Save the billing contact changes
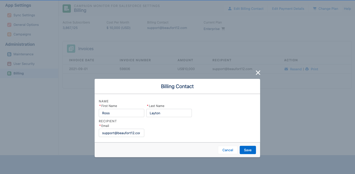This screenshot has height=174, width=355. pos(248,150)
